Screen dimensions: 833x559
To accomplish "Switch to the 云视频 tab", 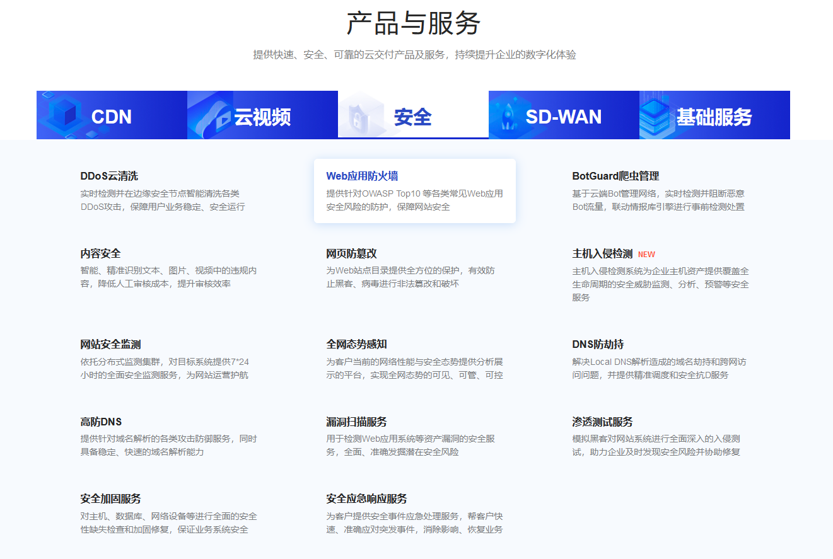I will [x=262, y=115].
